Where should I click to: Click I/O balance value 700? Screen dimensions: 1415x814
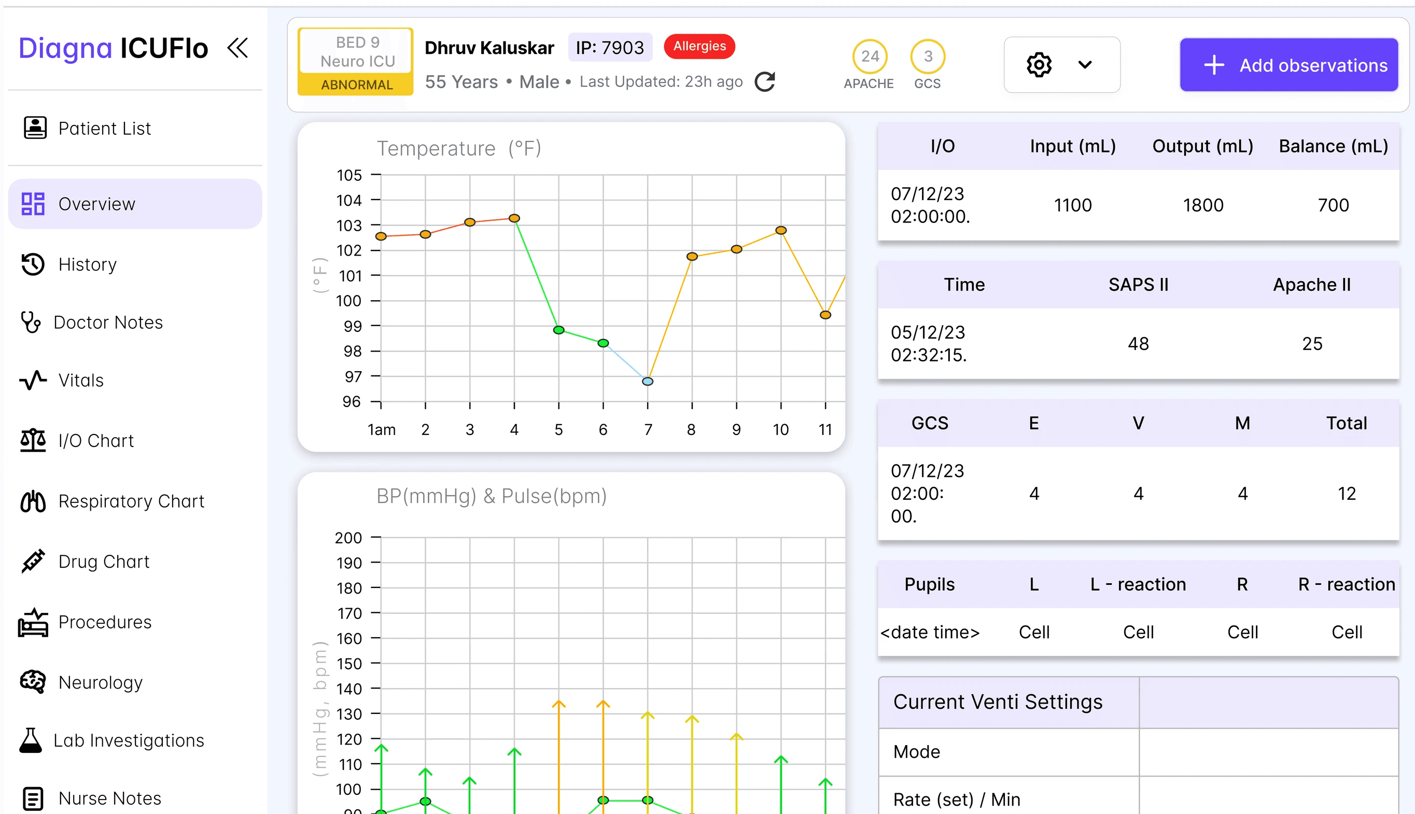point(1334,205)
